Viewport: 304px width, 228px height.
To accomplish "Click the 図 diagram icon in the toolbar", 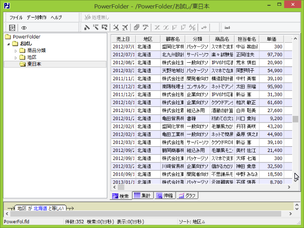I will [12, 28].
